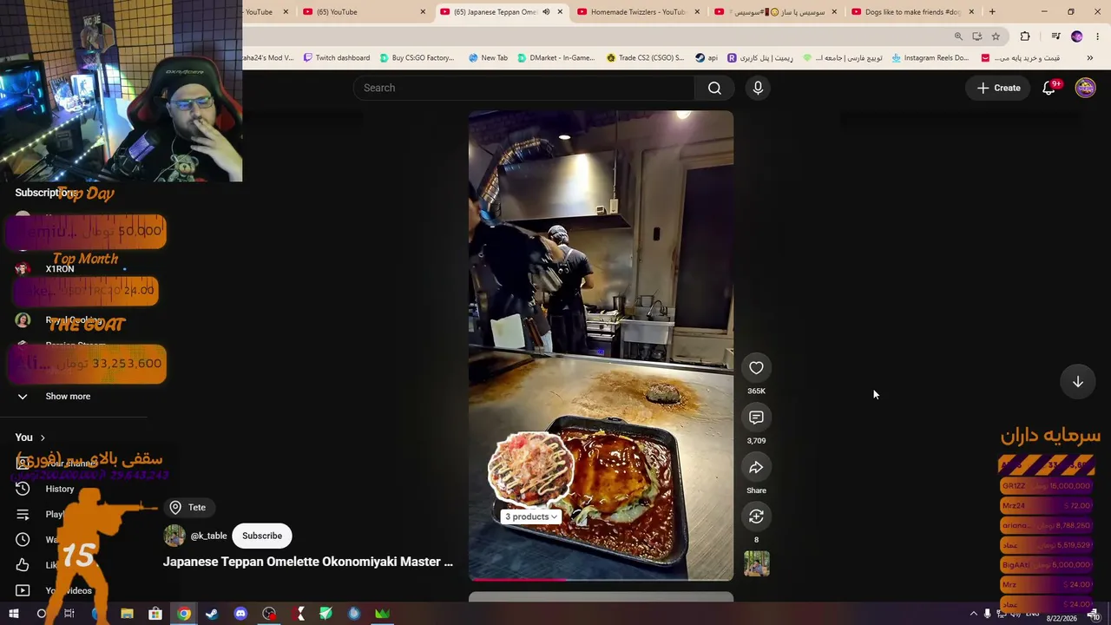Click the Create button
The image size is (1111, 625).
pos(998,88)
